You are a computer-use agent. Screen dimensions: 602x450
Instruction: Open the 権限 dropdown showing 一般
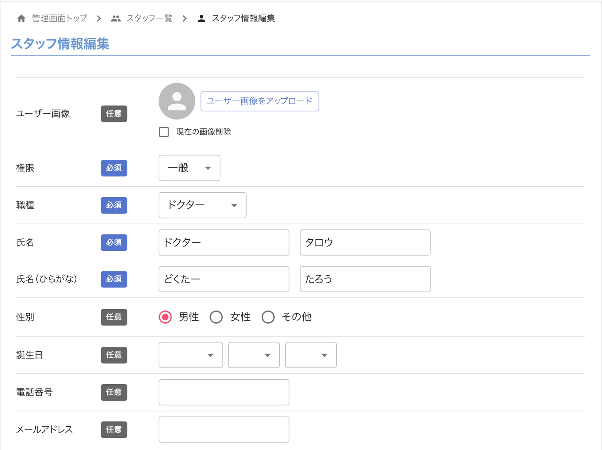pyautogui.click(x=189, y=168)
